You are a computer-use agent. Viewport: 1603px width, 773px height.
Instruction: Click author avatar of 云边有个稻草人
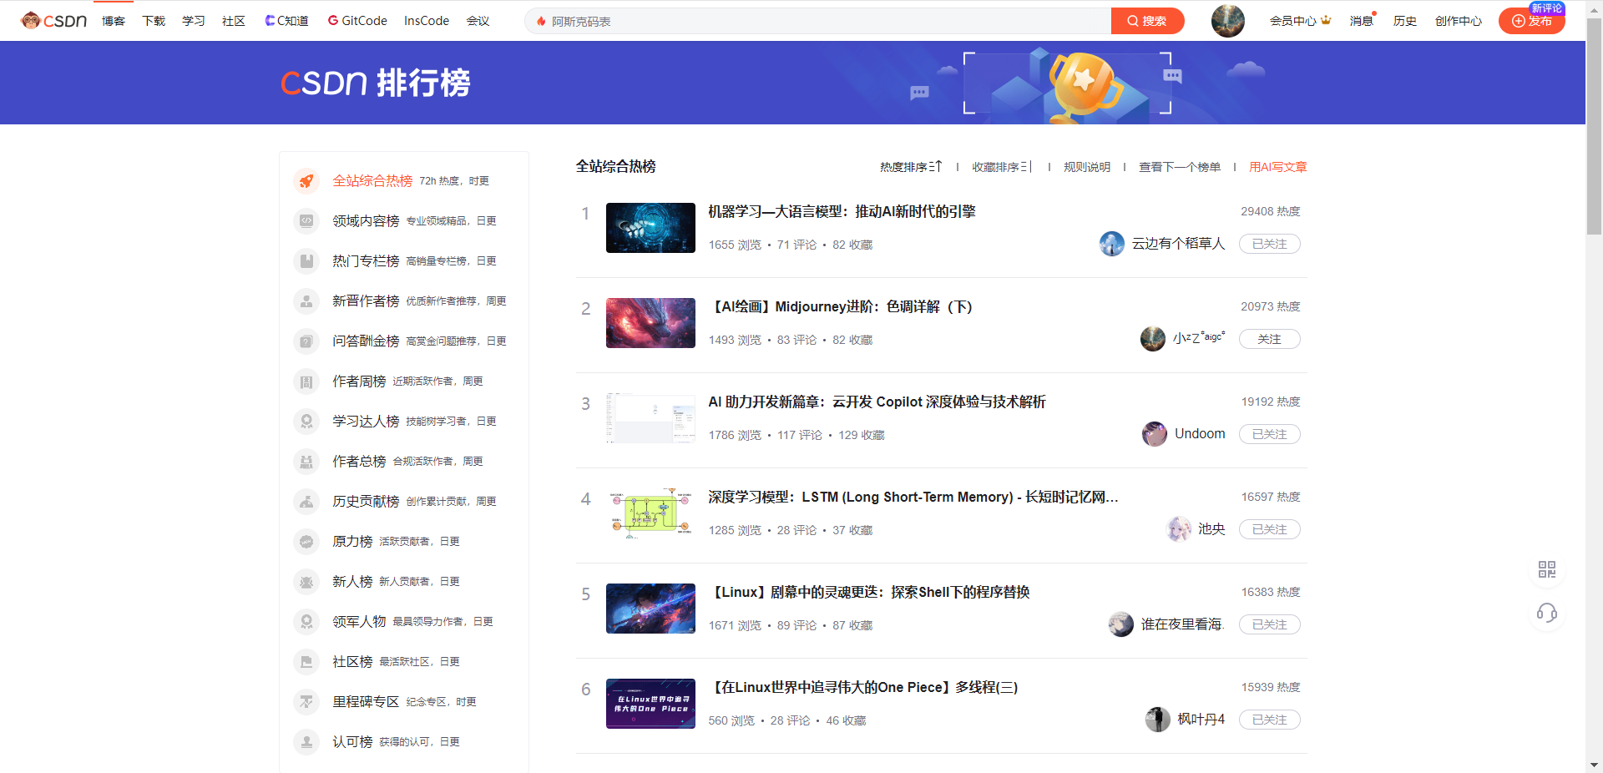[1112, 244]
